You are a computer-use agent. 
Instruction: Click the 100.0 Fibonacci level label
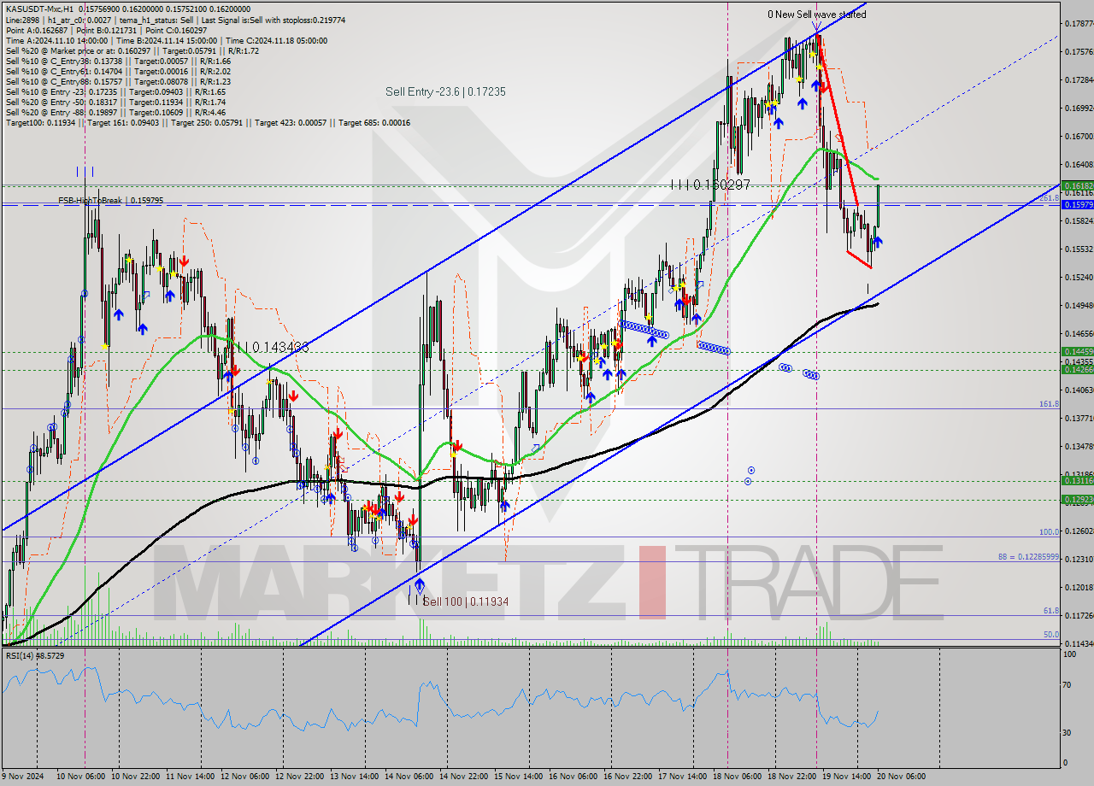tap(1050, 532)
